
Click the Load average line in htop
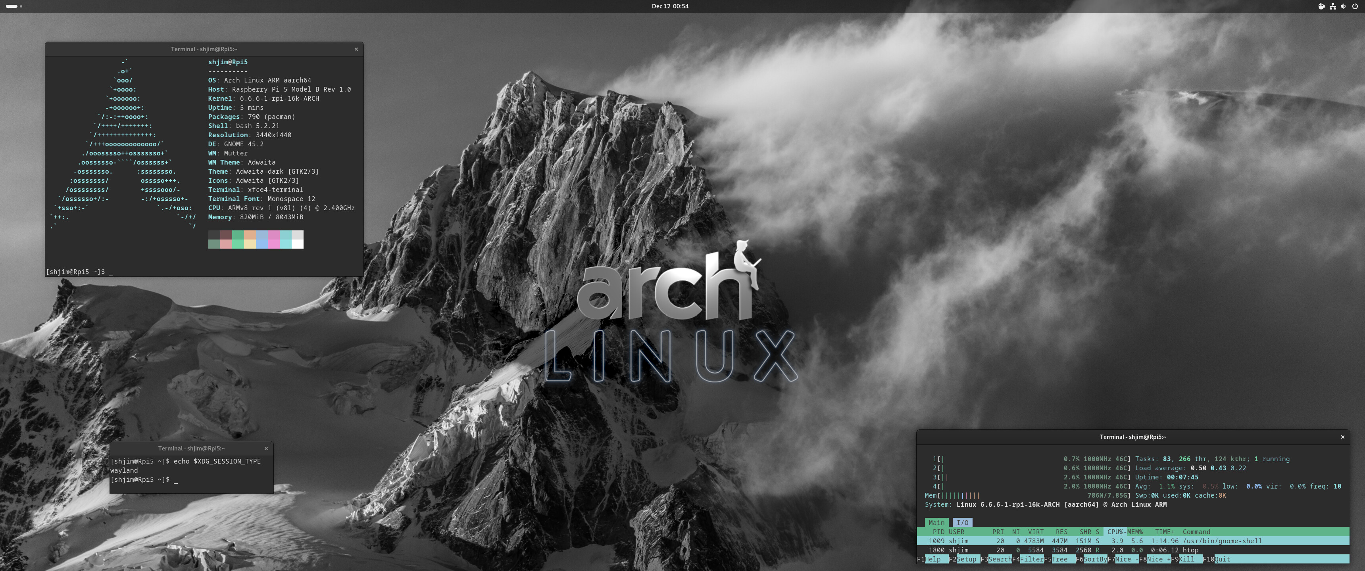(x=1191, y=468)
